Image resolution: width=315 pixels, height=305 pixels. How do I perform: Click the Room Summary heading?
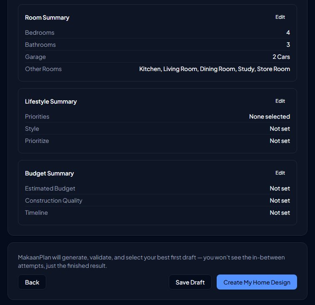tap(47, 18)
